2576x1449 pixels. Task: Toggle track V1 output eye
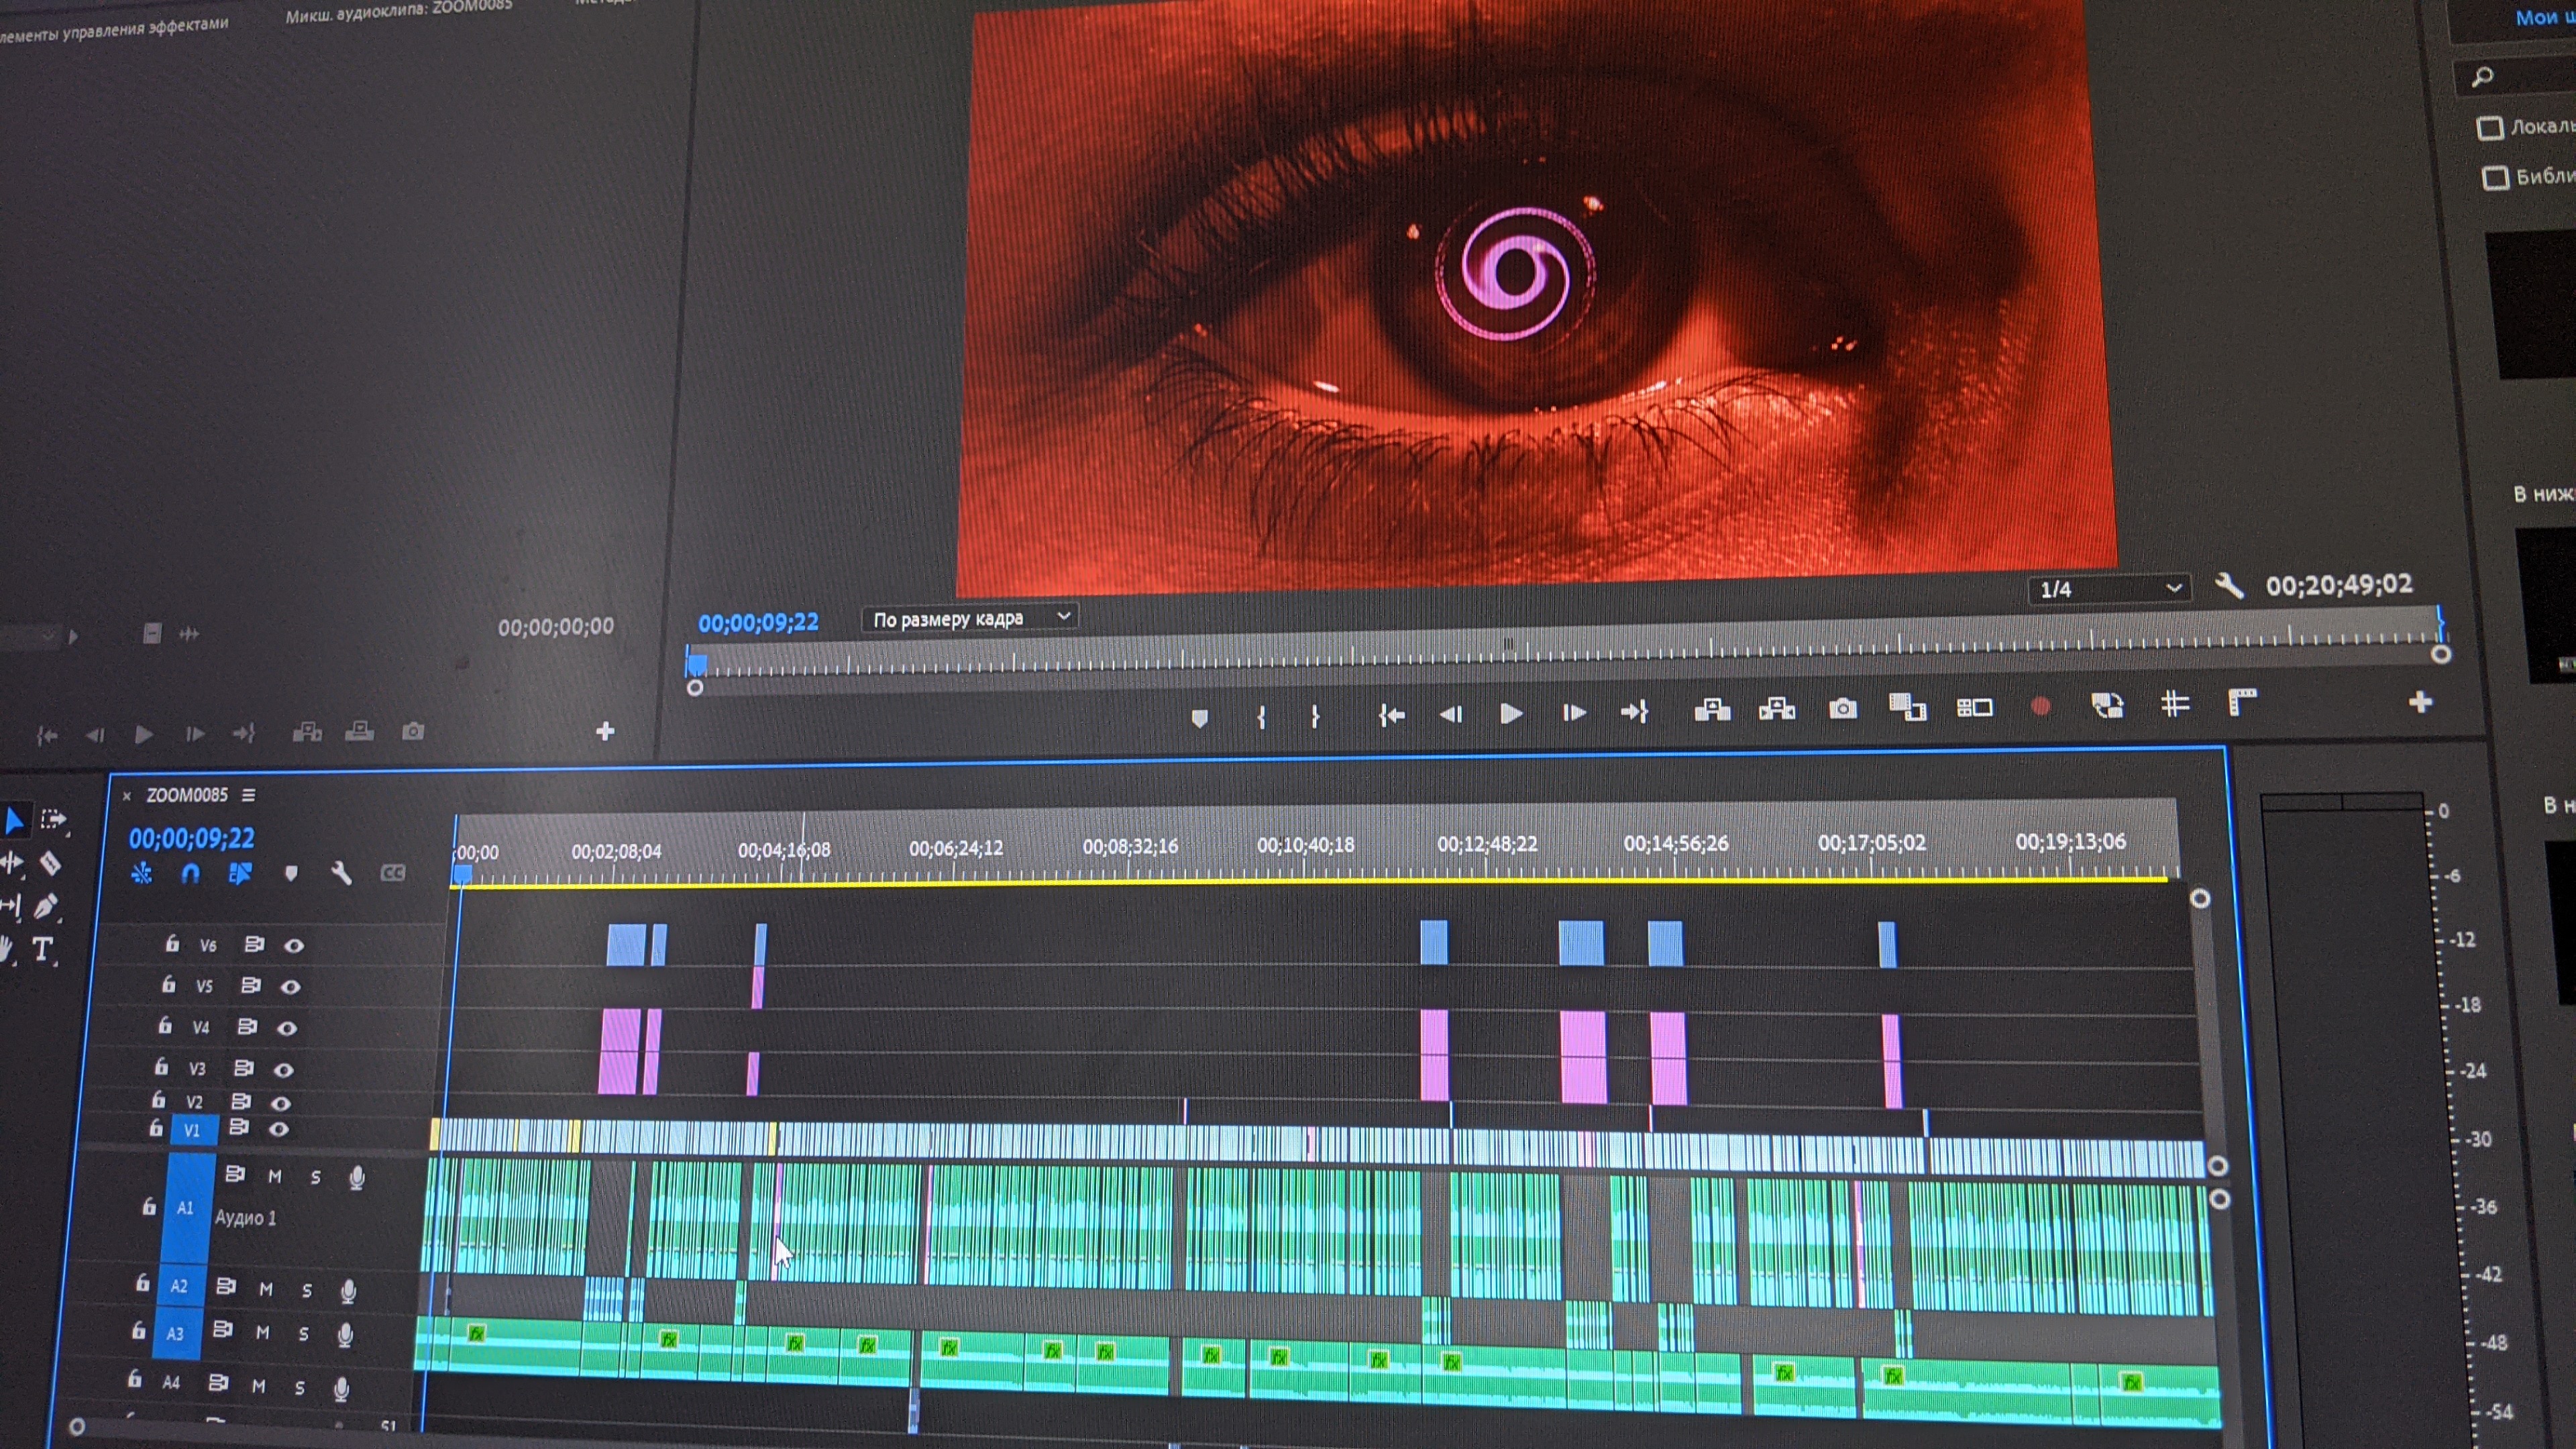279,1129
